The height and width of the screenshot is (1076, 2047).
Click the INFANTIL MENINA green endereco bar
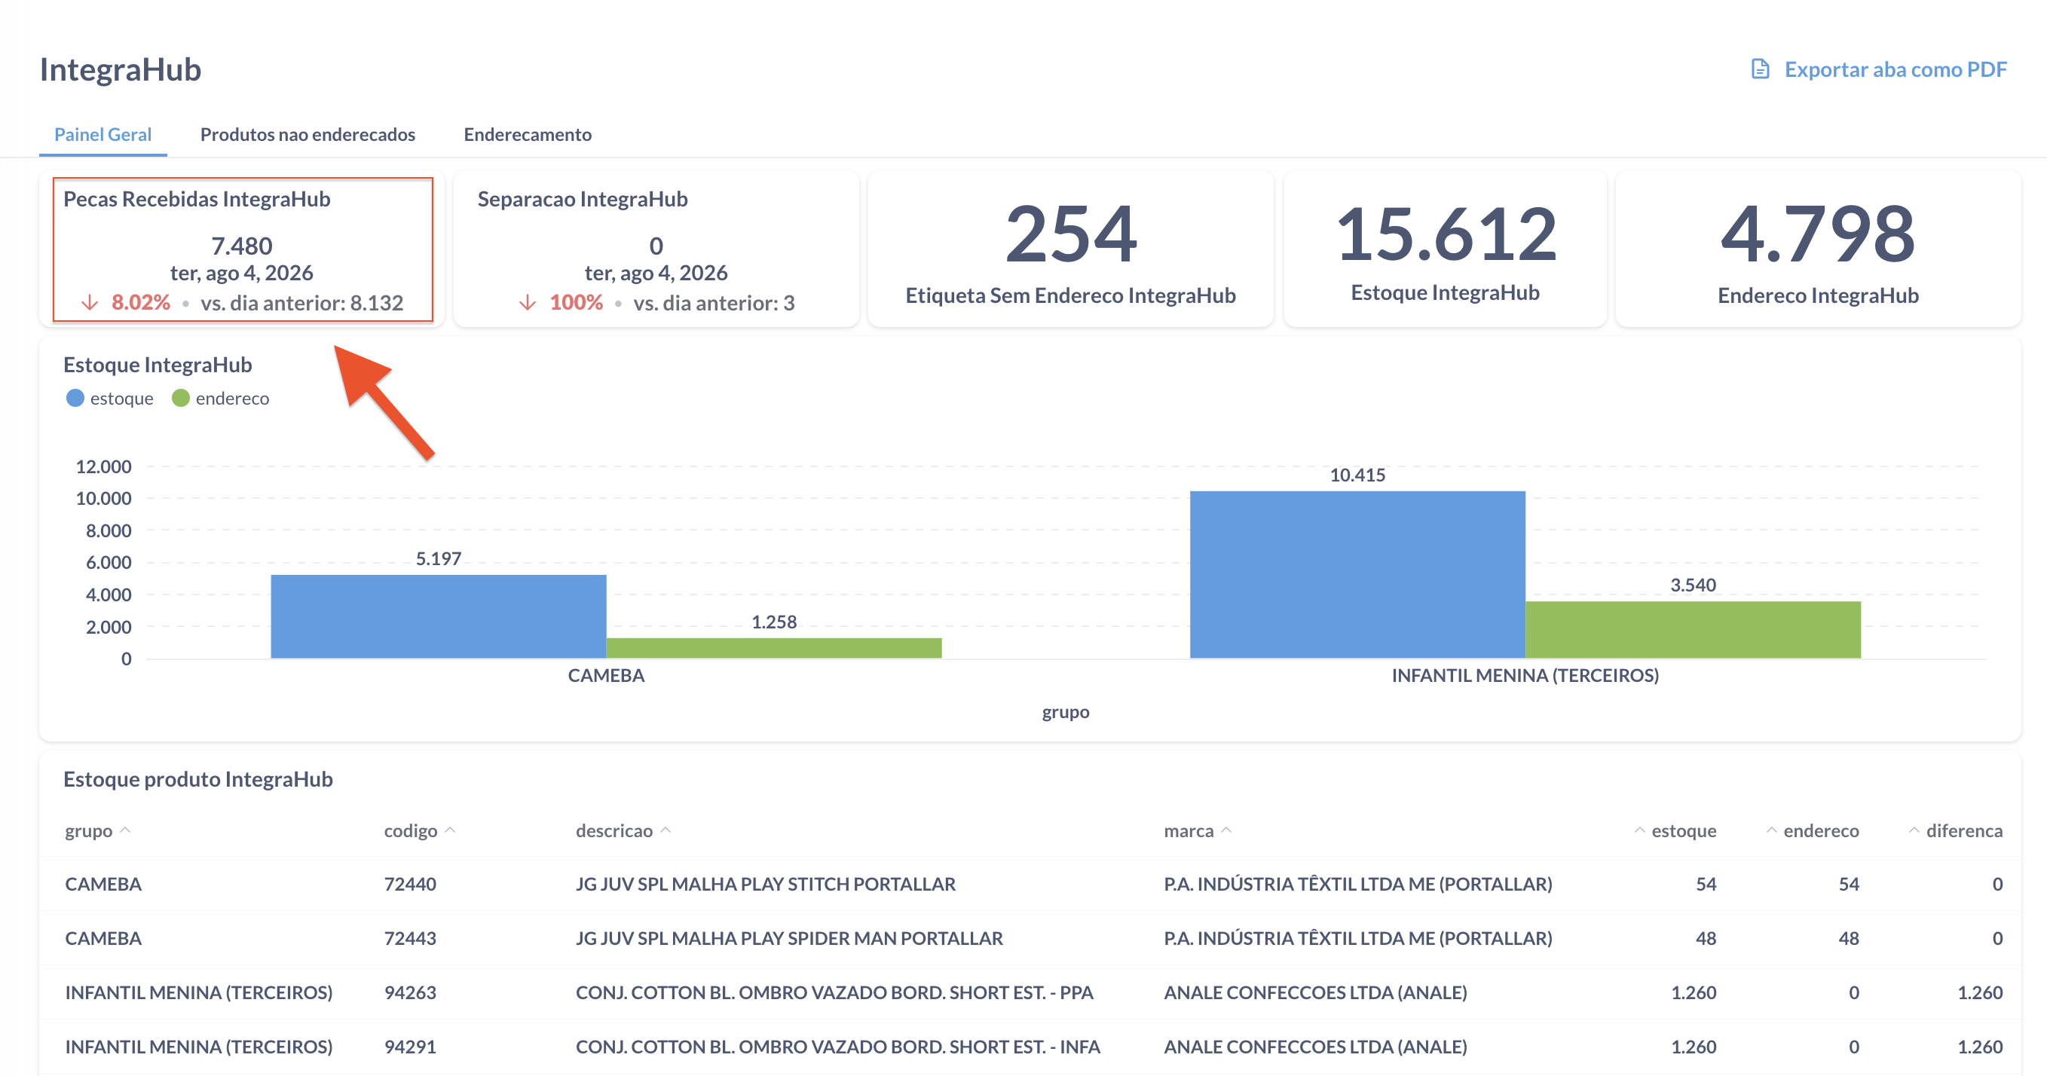[1693, 629]
